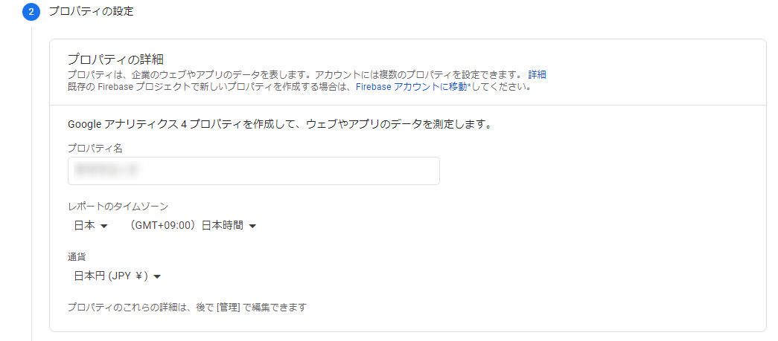This screenshot has height=341, width=778.
Task: Click the Google アナリティクス 4 プロパティ description line
Action: 279,124
